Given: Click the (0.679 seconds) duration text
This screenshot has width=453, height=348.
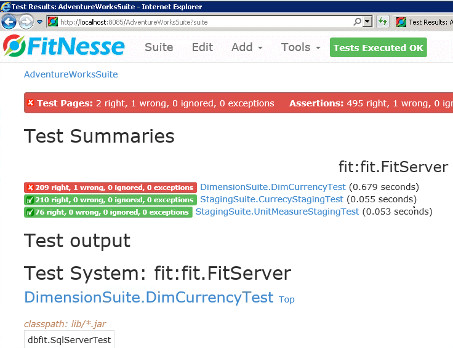Looking at the screenshot, I should (x=384, y=187).
